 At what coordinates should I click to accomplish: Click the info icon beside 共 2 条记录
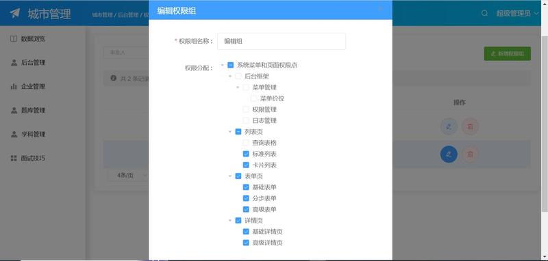pyautogui.click(x=113, y=78)
